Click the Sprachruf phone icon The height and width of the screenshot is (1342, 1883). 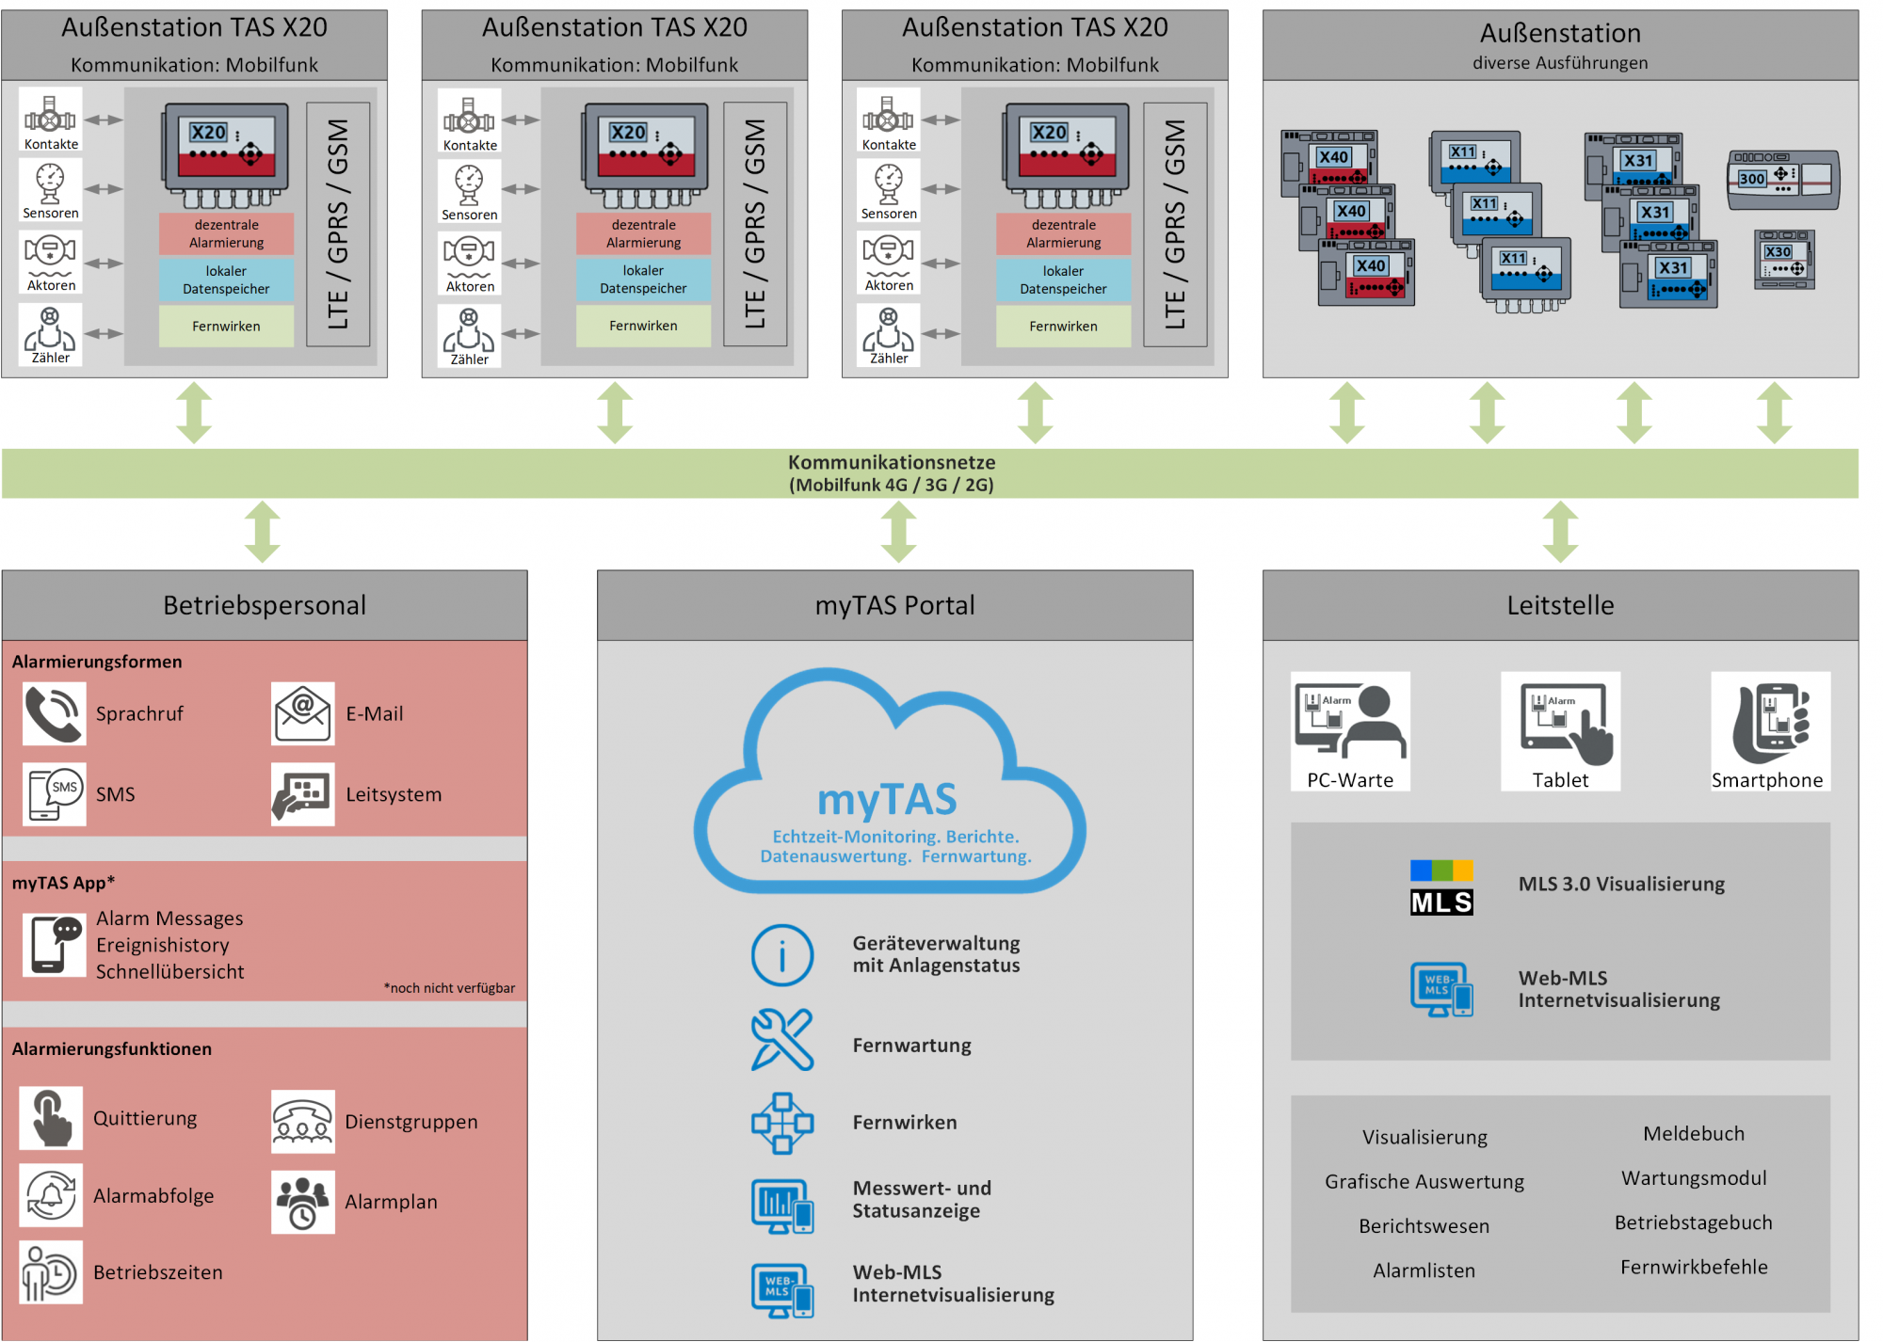(54, 714)
